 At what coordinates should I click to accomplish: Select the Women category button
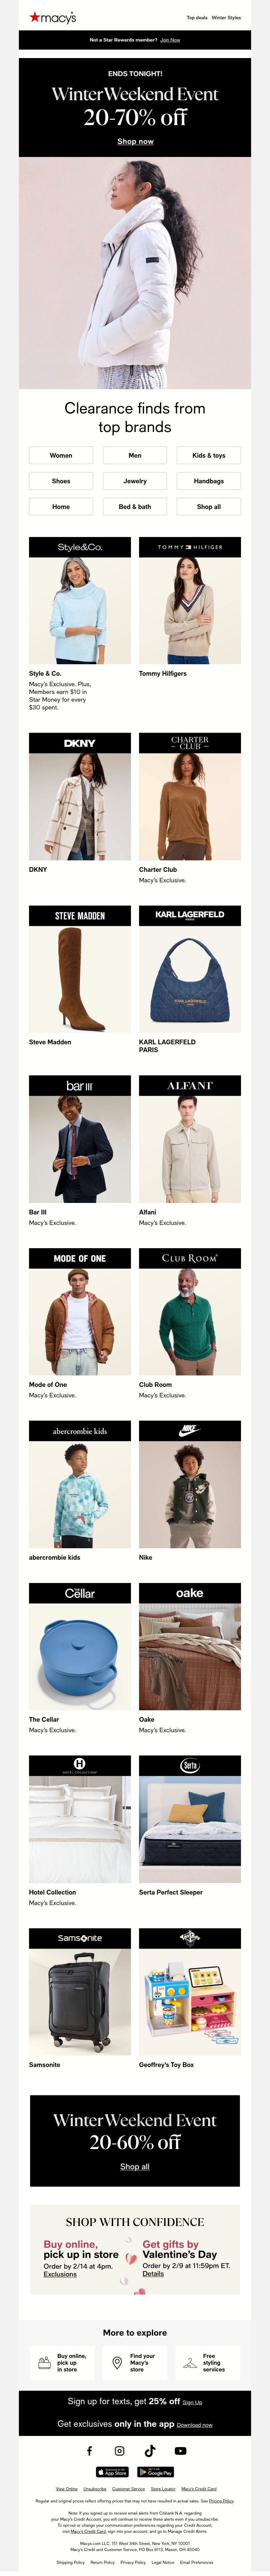click(61, 455)
